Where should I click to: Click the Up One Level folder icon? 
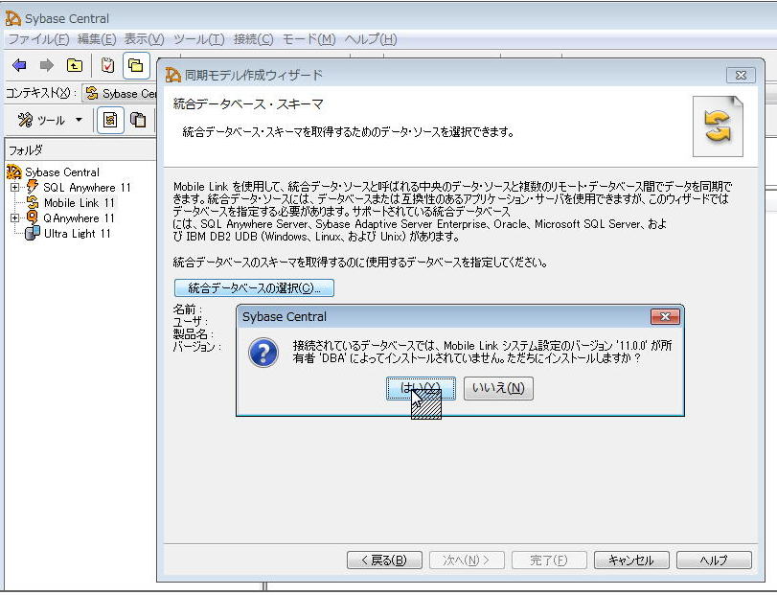point(75,65)
